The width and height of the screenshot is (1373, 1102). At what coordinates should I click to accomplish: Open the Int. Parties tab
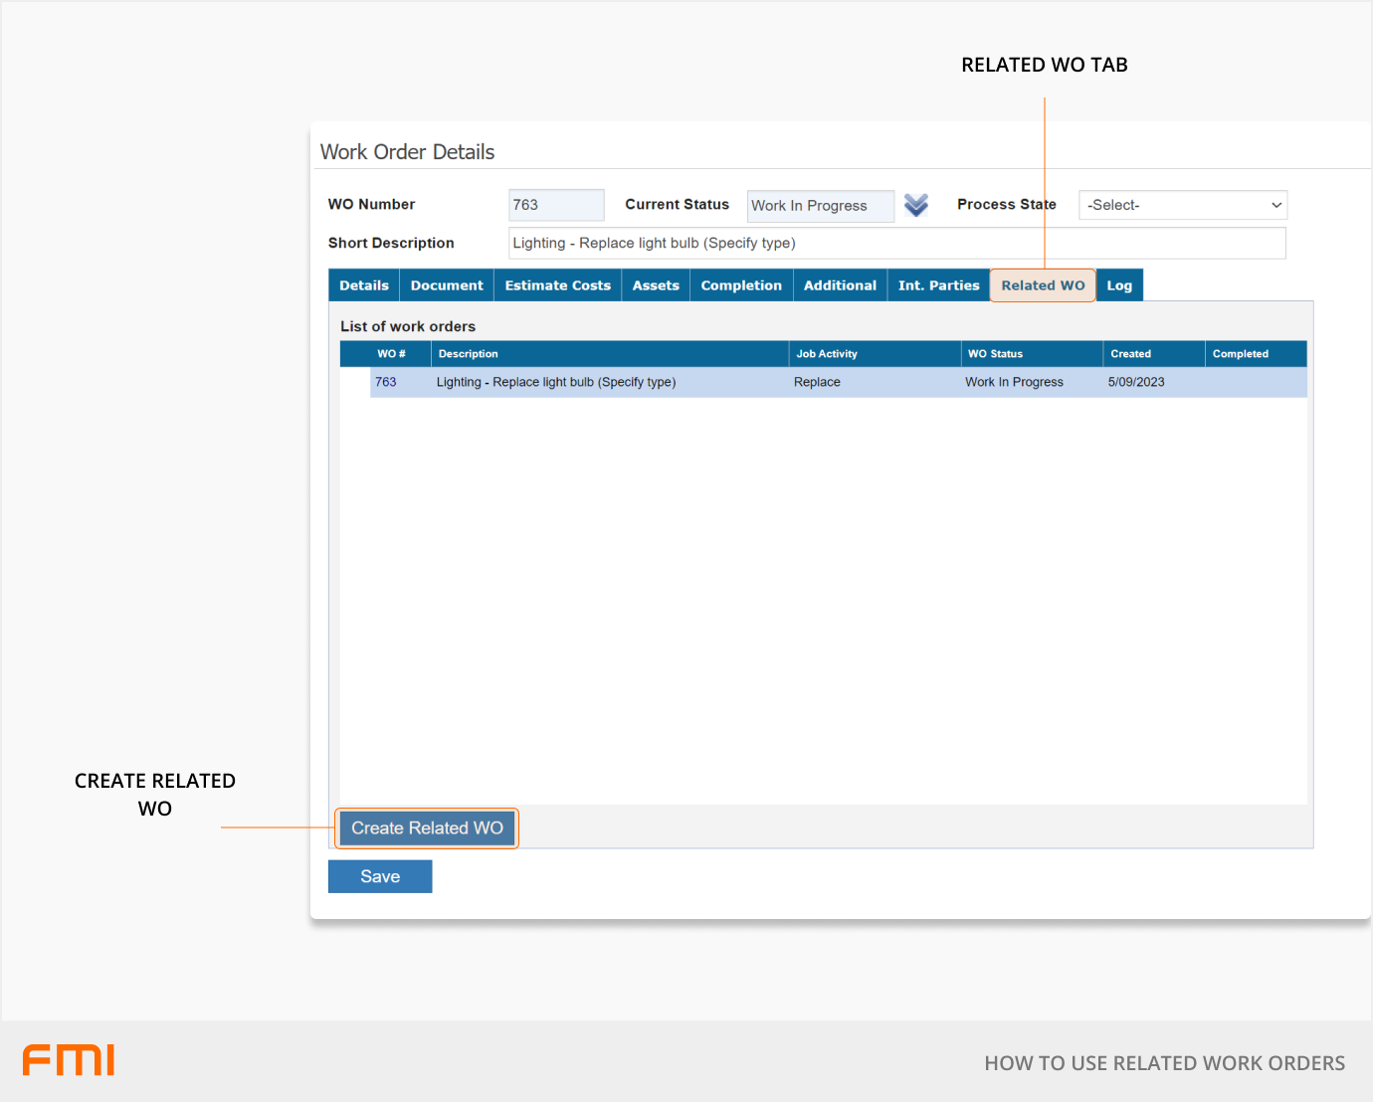(x=938, y=285)
